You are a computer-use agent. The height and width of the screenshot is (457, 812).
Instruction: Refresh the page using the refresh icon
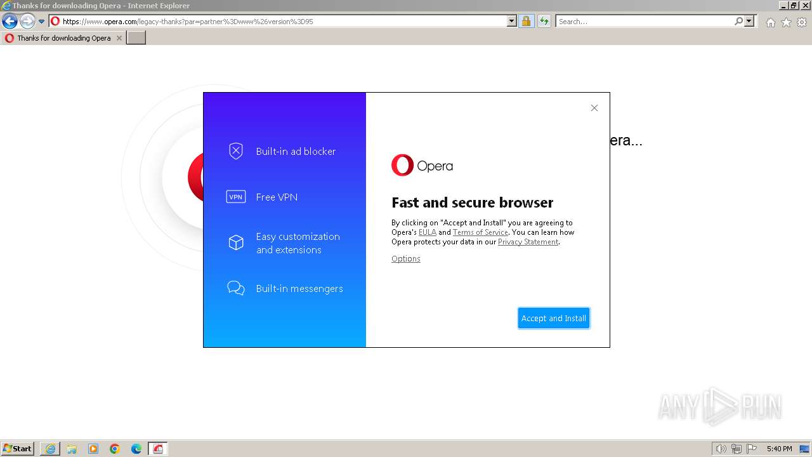tap(544, 21)
